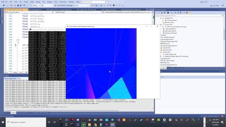Open the function member dropdown in editor
Screen dimensions: 226x127
click(x=127, y=12)
